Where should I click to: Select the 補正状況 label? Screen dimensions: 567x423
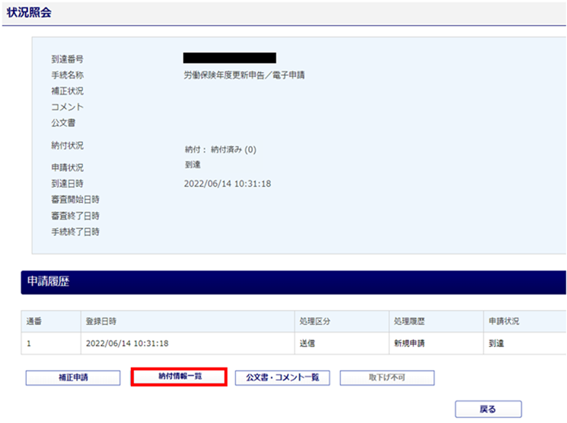pyautogui.click(x=67, y=91)
